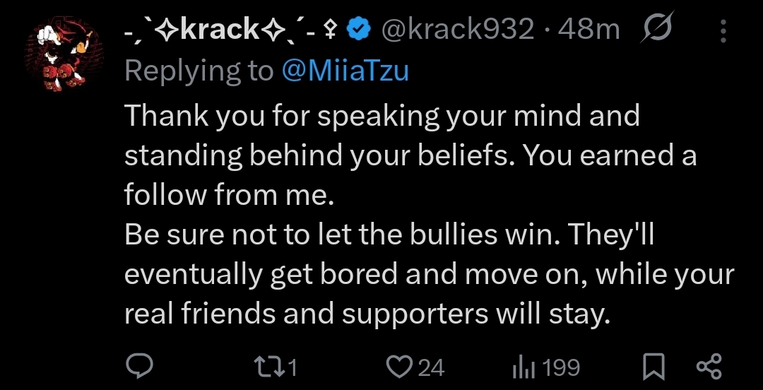The width and height of the screenshot is (763, 390).
Task: Share the tweet using the share icon
Action: click(709, 367)
